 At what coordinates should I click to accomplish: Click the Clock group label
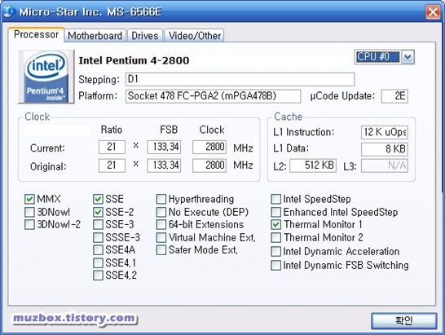pyautogui.click(x=37, y=117)
